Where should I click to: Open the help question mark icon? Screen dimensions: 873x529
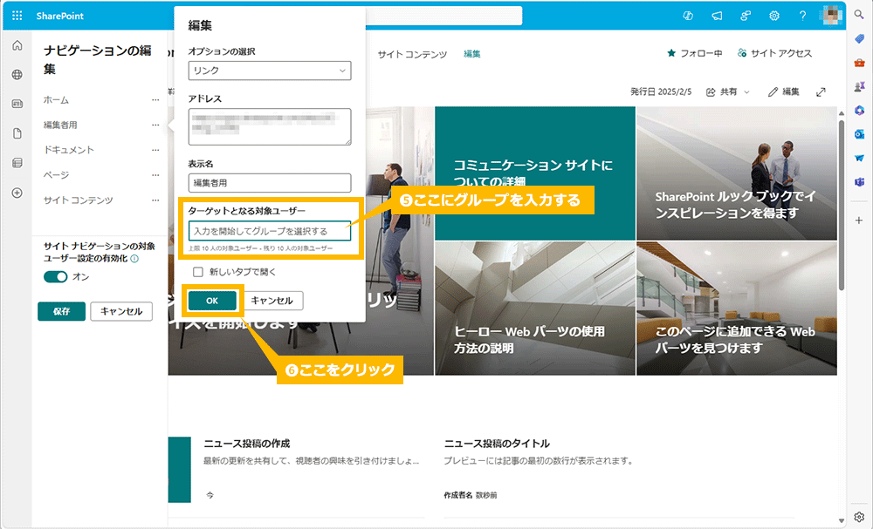[x=802, y=16]
